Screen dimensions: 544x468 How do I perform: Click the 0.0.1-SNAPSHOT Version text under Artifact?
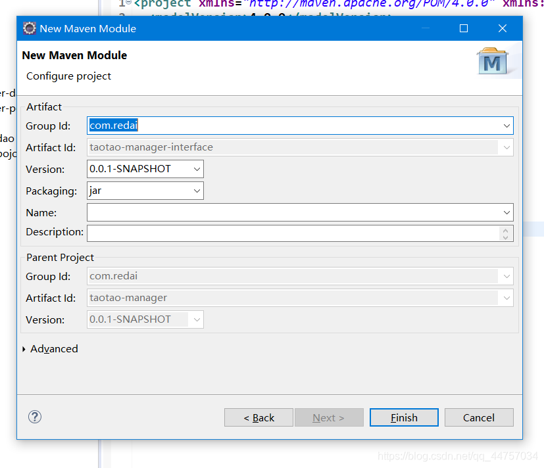coord(130,169)
